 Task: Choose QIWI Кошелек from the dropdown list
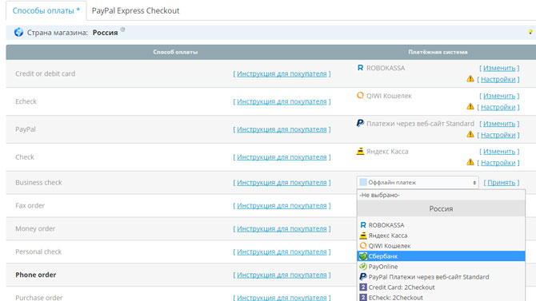441,246
